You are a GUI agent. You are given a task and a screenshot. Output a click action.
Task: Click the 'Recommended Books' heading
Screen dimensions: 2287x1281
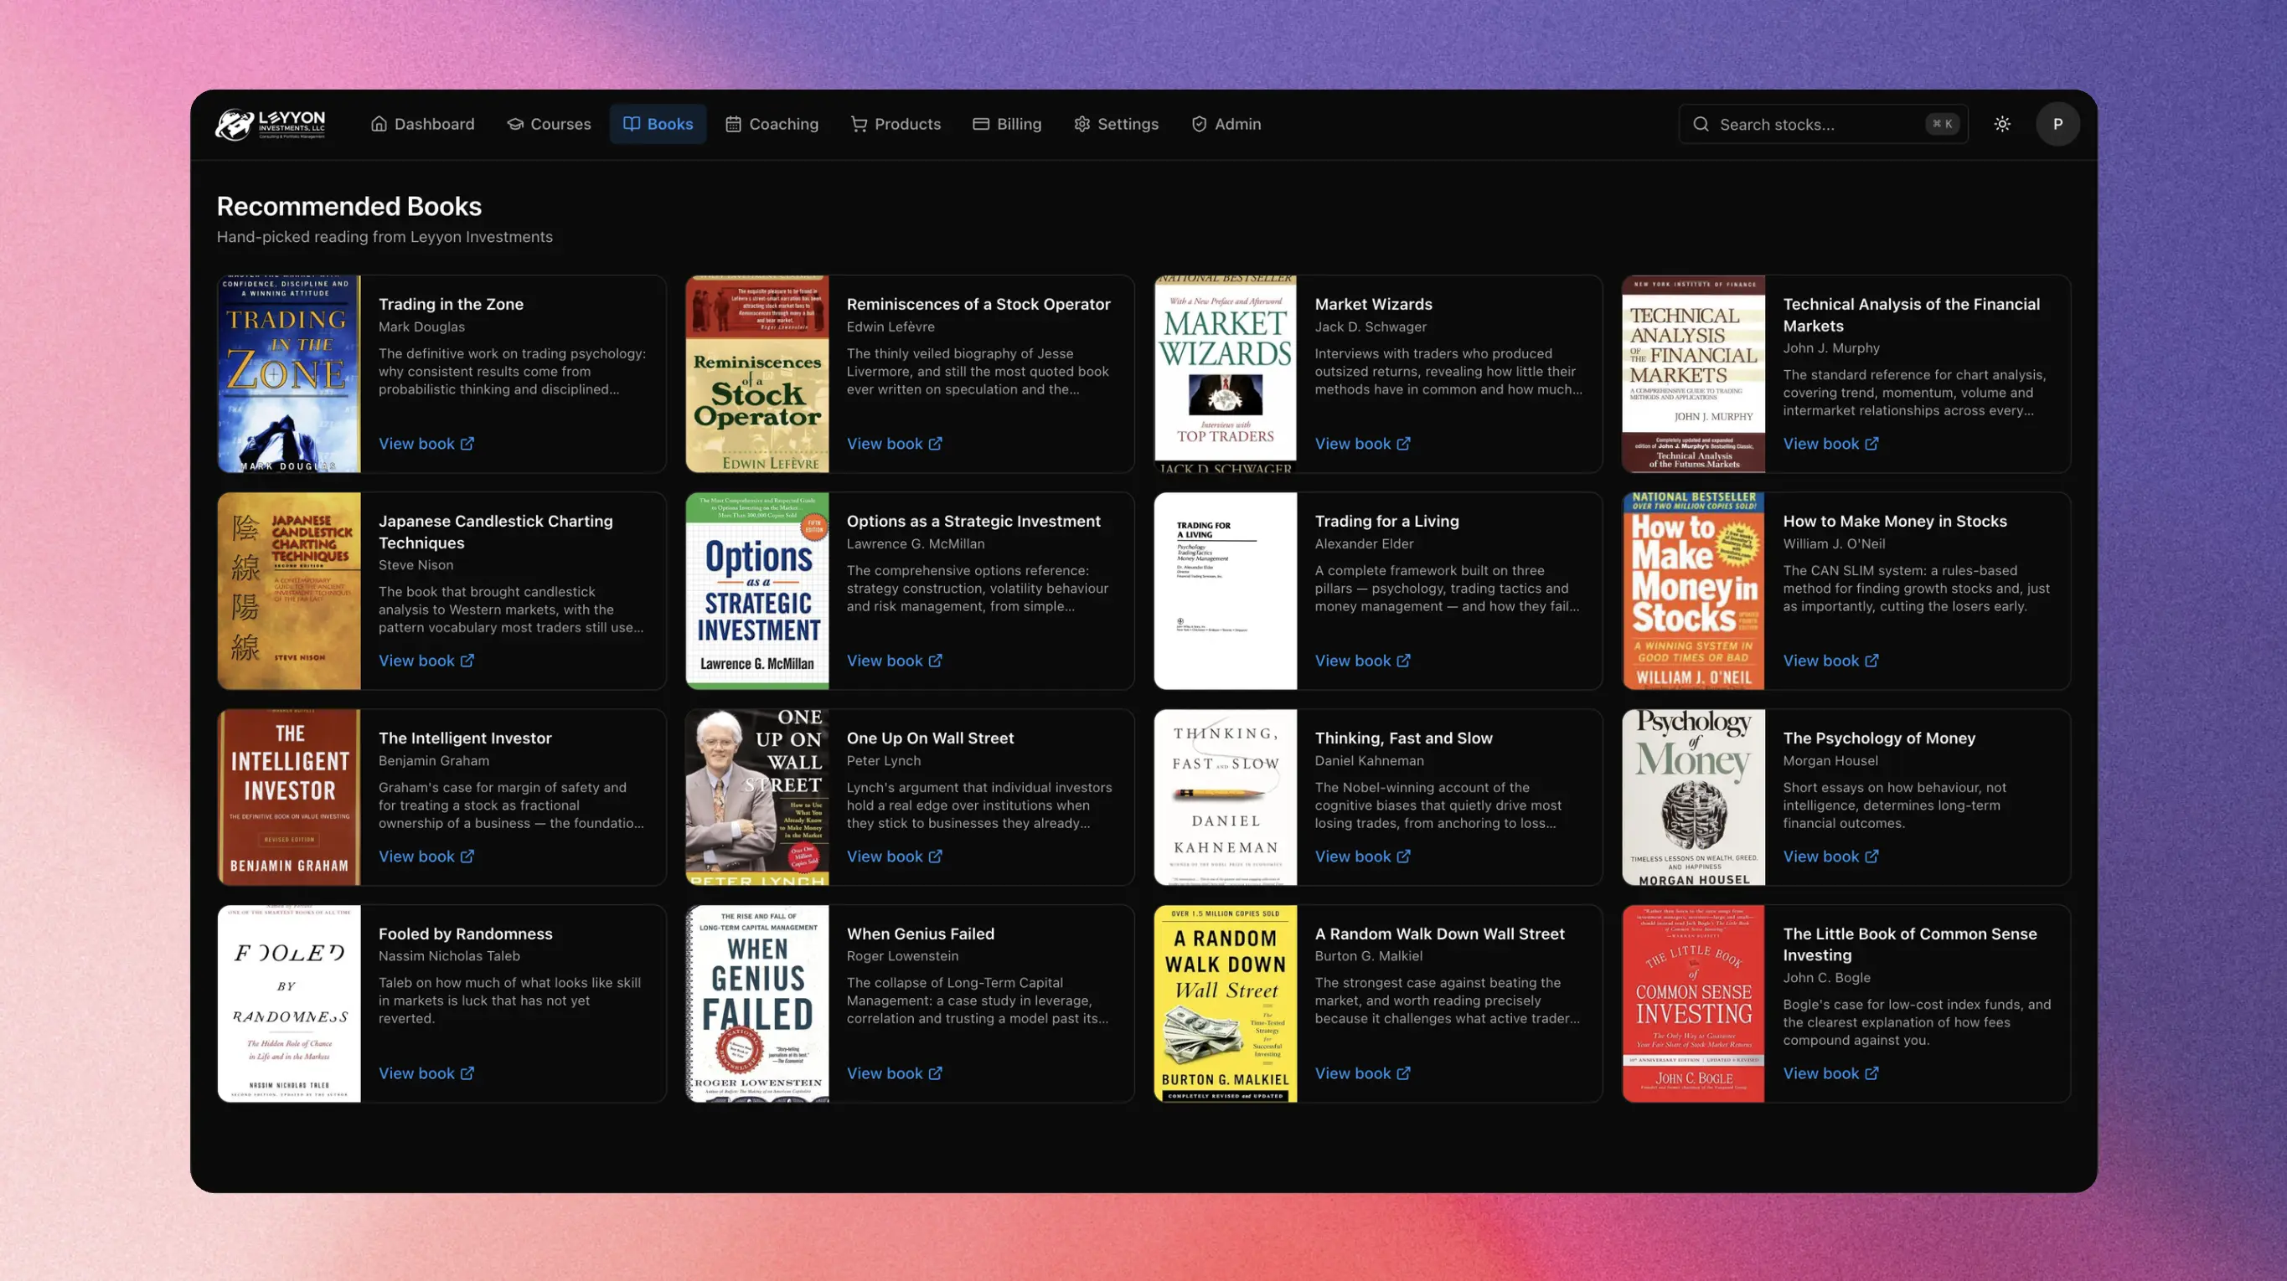tap(348, 207)
